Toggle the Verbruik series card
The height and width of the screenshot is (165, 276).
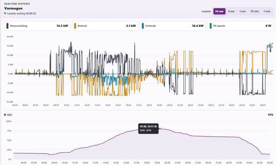[173, 26]
